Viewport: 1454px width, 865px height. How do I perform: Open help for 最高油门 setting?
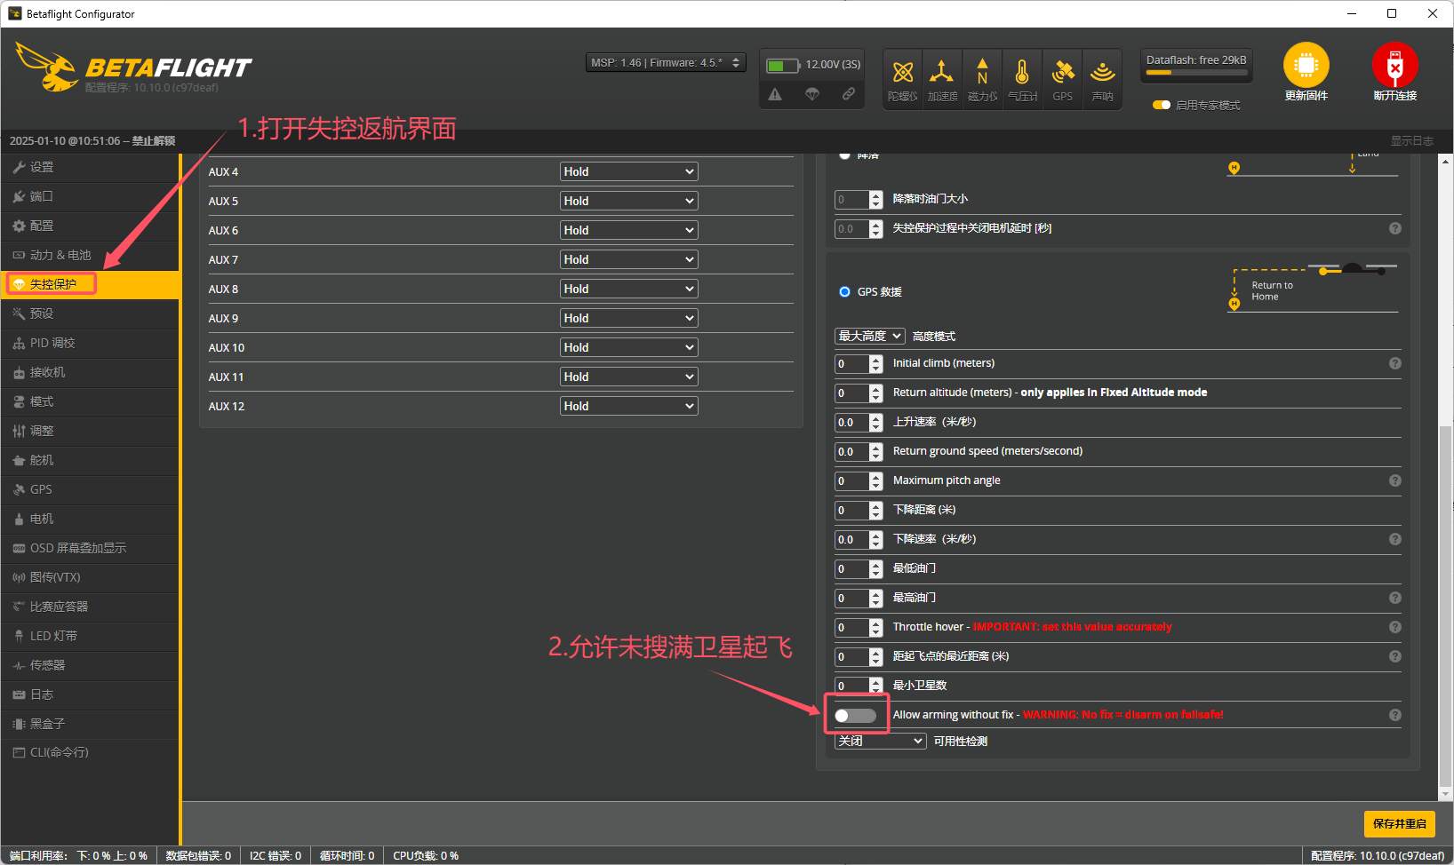(1395, 598)
